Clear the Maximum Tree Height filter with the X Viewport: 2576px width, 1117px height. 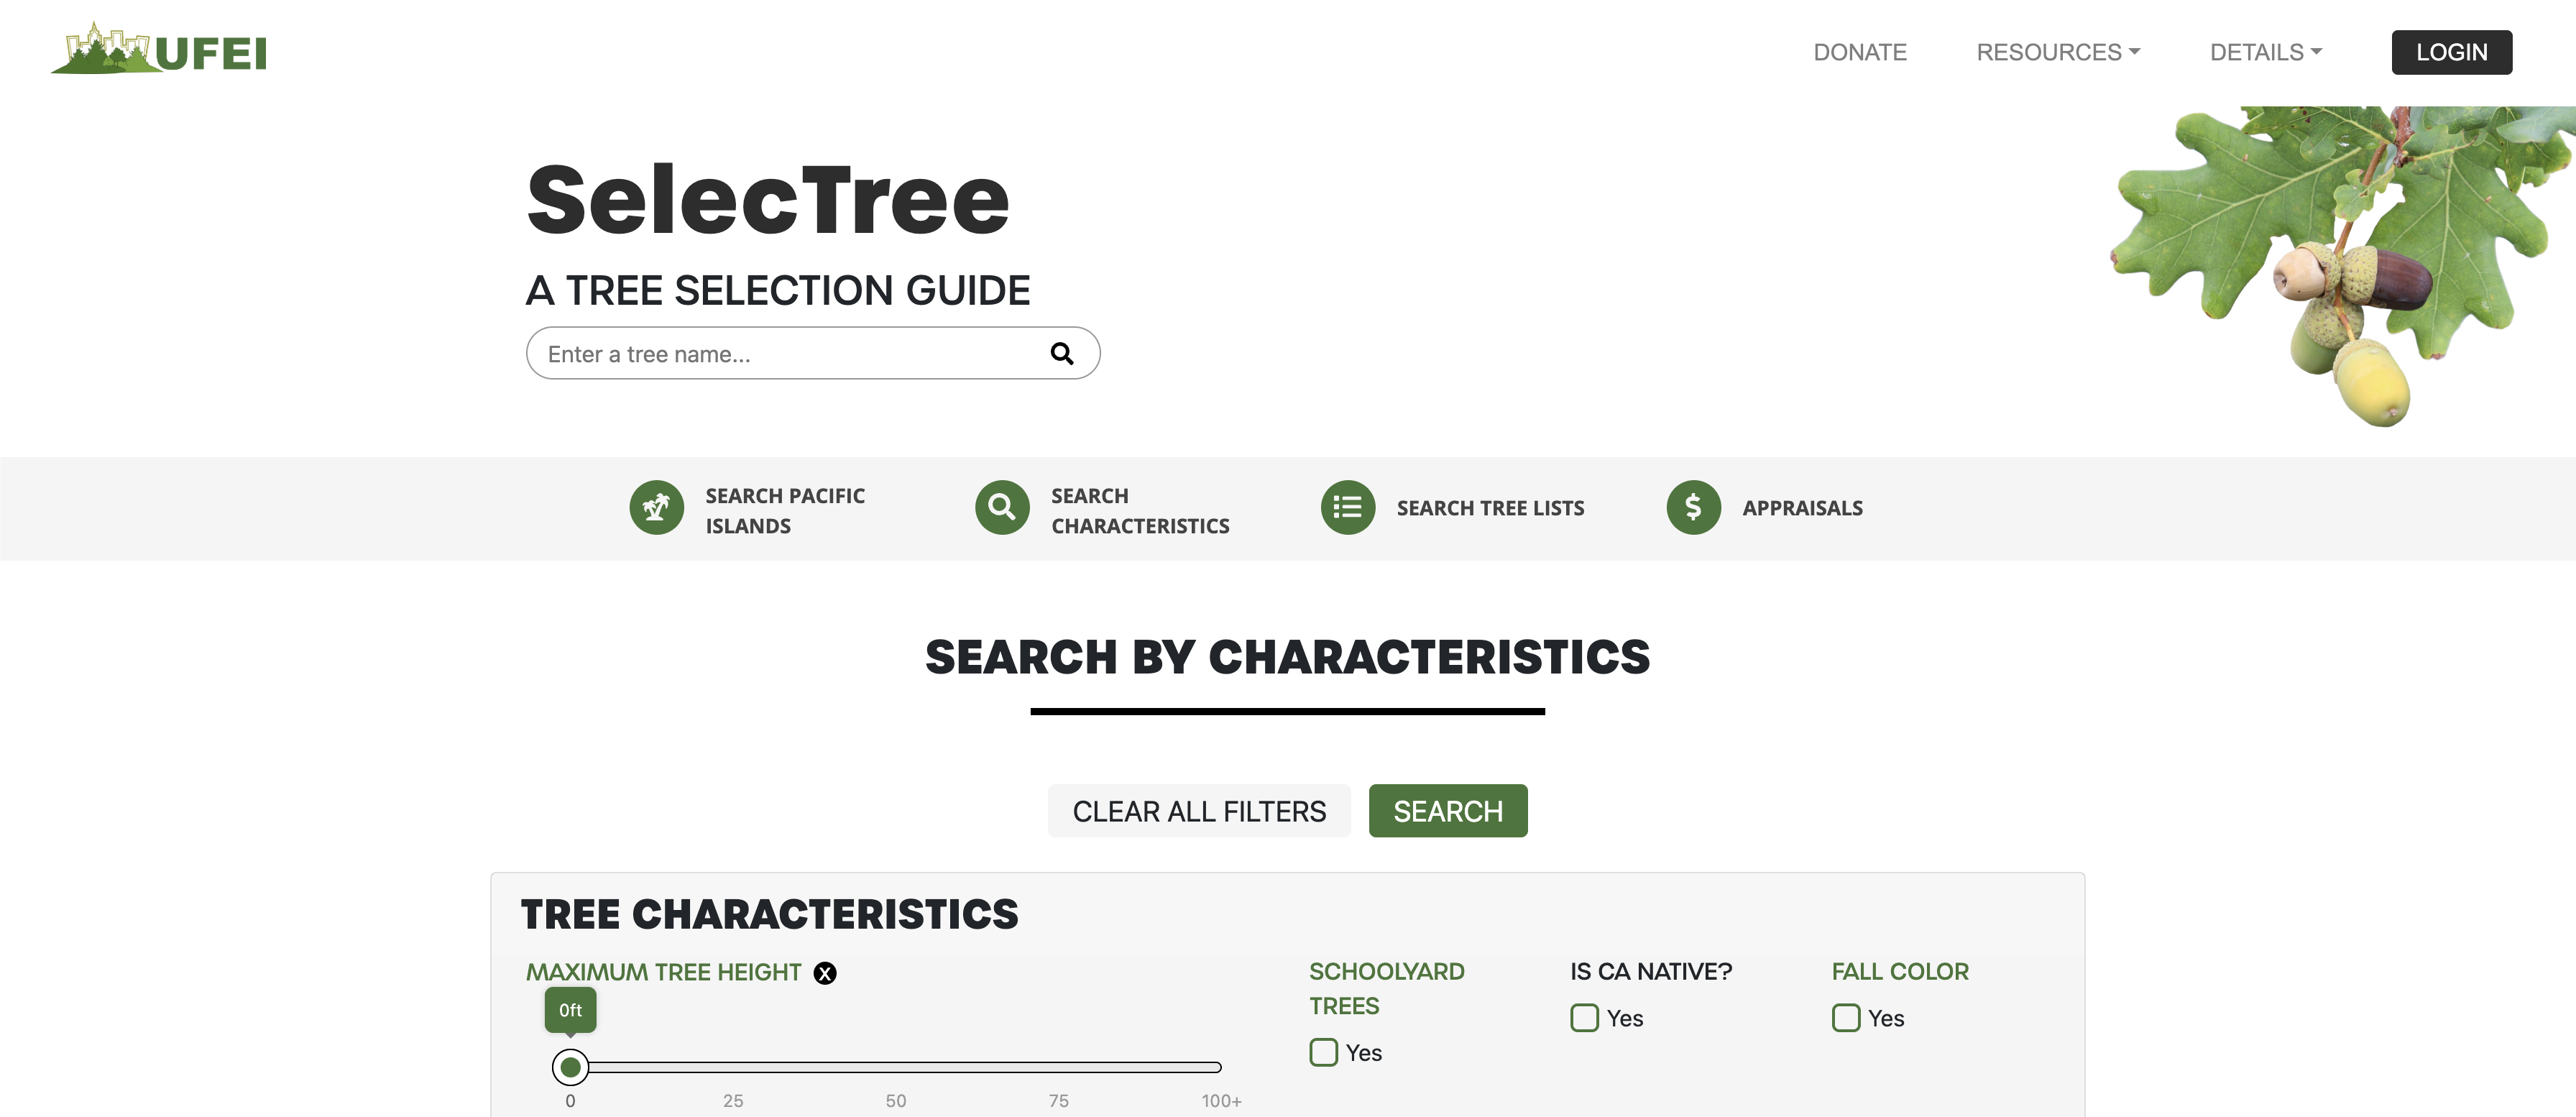pyautogui.click(x=825, y=972)
